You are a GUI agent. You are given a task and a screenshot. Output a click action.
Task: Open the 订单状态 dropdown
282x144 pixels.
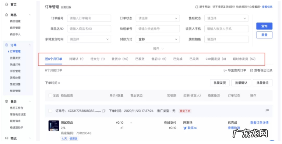tap(158, 18)
